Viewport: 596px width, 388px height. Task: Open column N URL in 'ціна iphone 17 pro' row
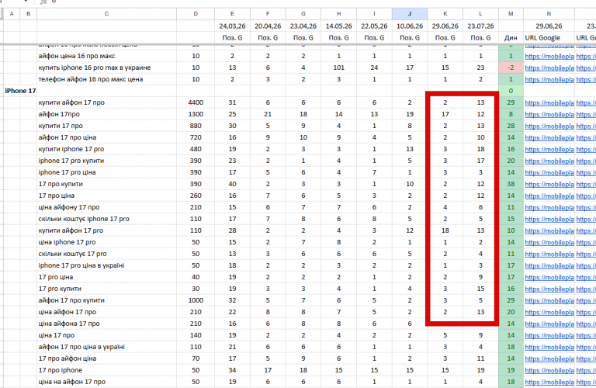(x=549, y=242)
